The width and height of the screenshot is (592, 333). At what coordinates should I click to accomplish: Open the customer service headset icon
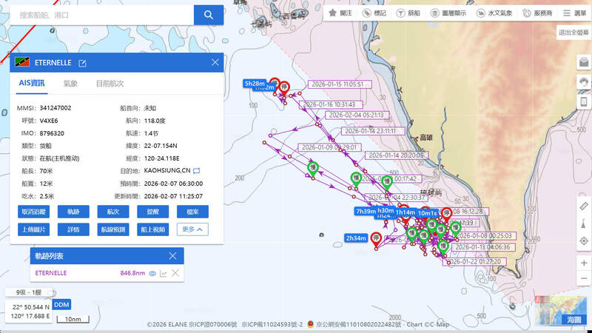(583, 81)
